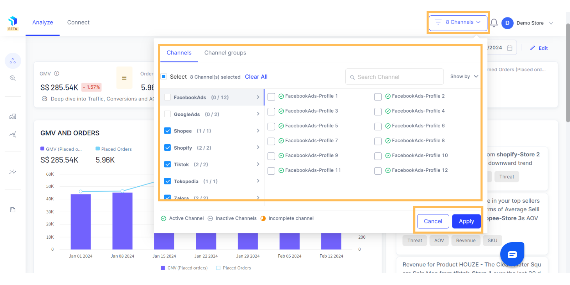
Task: Click the BETA app logo
Action: [13, 24]
